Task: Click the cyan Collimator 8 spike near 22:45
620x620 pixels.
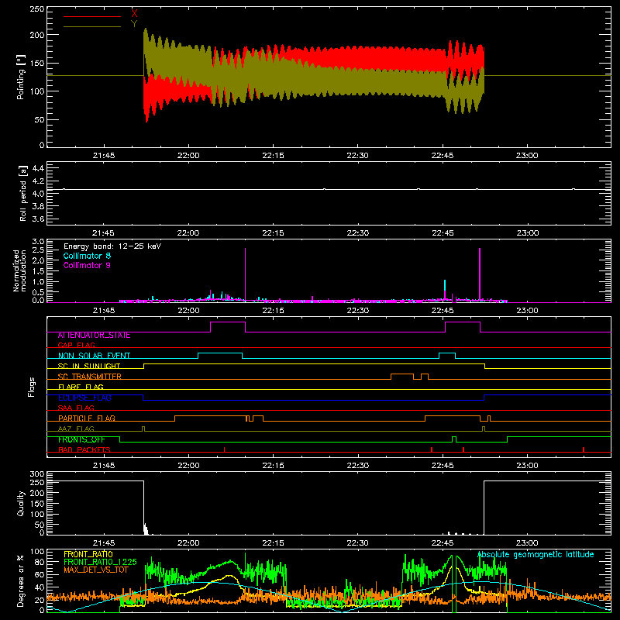Action: point(445,285)
